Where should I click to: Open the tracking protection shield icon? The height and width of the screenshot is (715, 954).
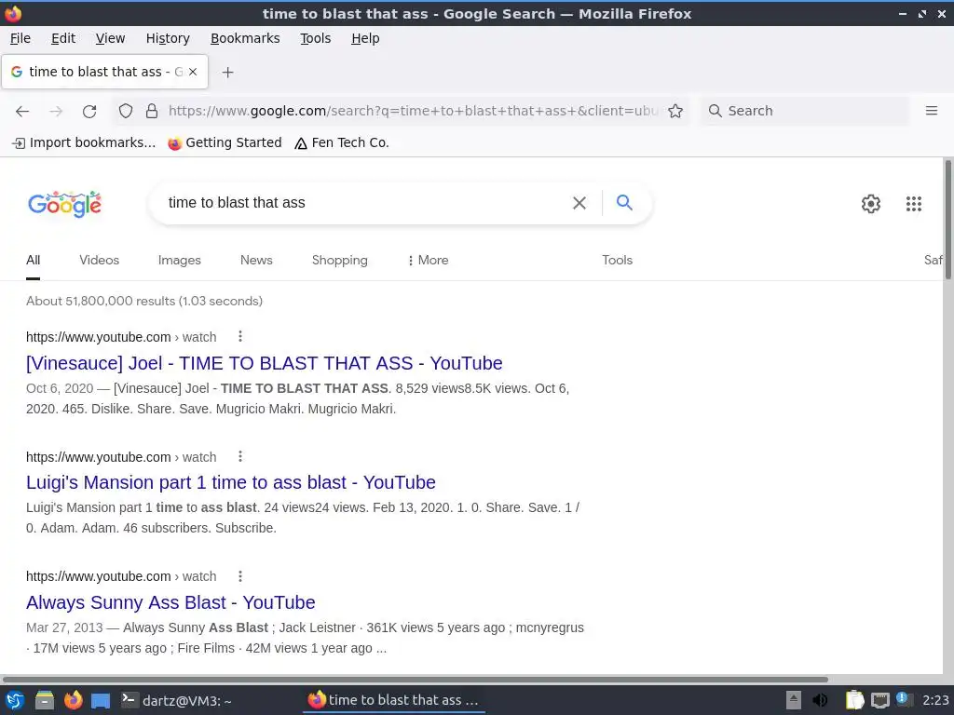click(x=126, y=111)
